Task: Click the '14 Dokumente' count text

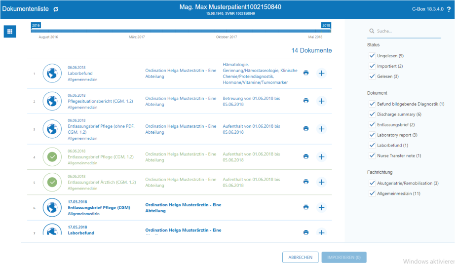Action: pyautogui.click(x=311, y=50)
